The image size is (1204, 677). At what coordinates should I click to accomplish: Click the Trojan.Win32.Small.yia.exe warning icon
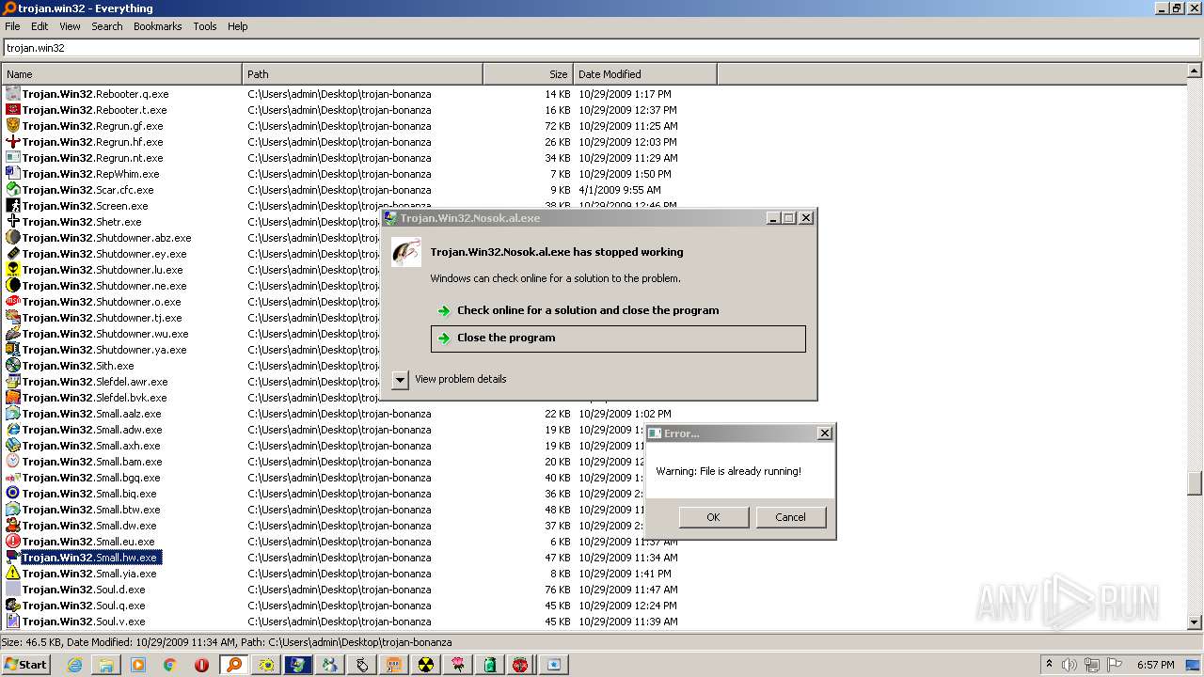coord(13,574)
